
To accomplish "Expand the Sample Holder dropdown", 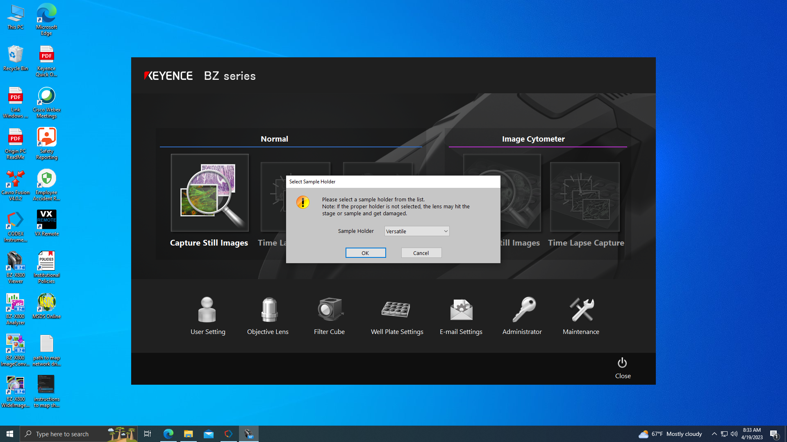I will point(446,231).
